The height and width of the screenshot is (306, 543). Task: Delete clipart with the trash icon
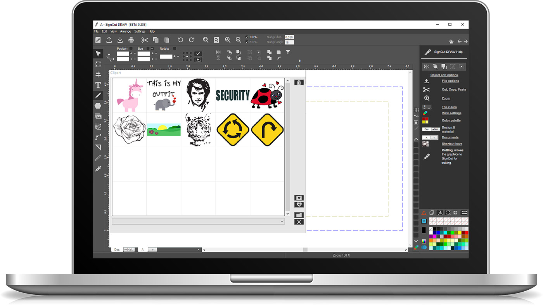click(299, 82)
